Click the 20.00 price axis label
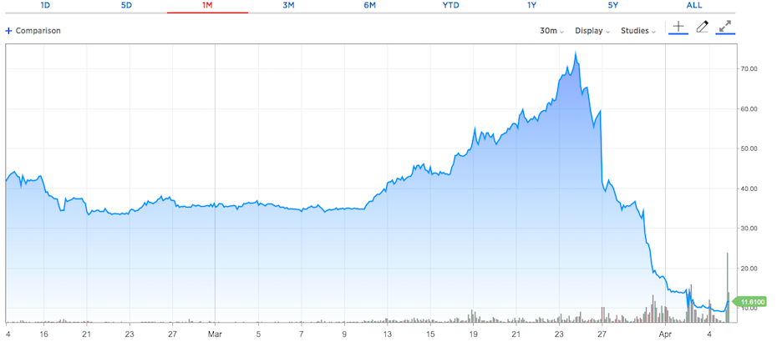The height and width of the screenshot is (352, 777). pyautogui.click(x=749, y=269)
